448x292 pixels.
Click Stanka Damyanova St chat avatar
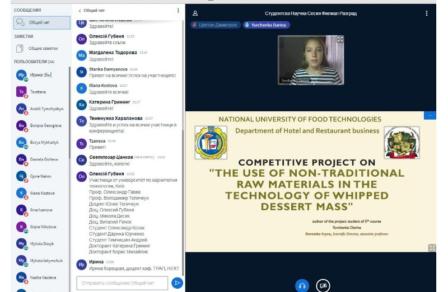[x=81, y=72]
